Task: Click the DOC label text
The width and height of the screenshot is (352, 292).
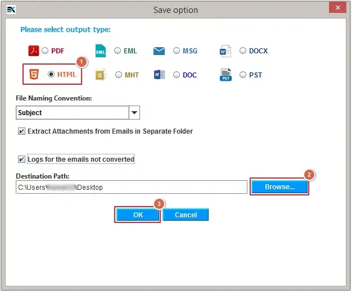Action: [x=189, y=75]
